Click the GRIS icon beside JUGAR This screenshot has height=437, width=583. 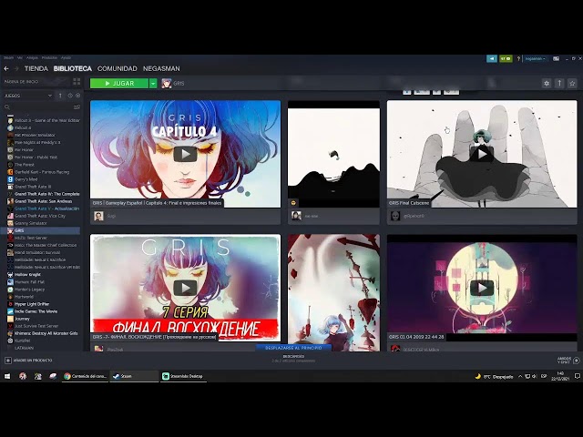click(166, 83)
